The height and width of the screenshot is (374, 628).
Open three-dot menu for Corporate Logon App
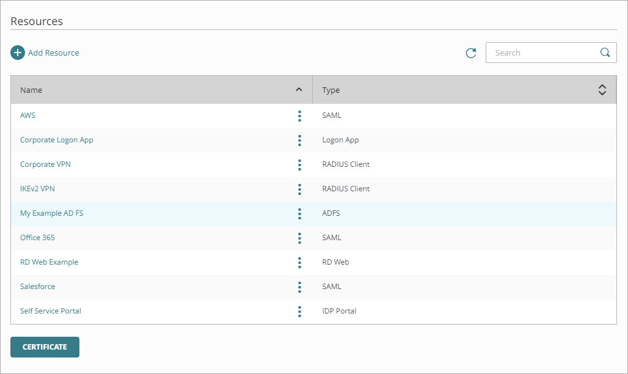[x=299, y=140]
